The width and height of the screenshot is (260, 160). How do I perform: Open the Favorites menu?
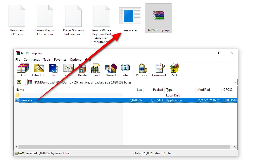point(60,60)
